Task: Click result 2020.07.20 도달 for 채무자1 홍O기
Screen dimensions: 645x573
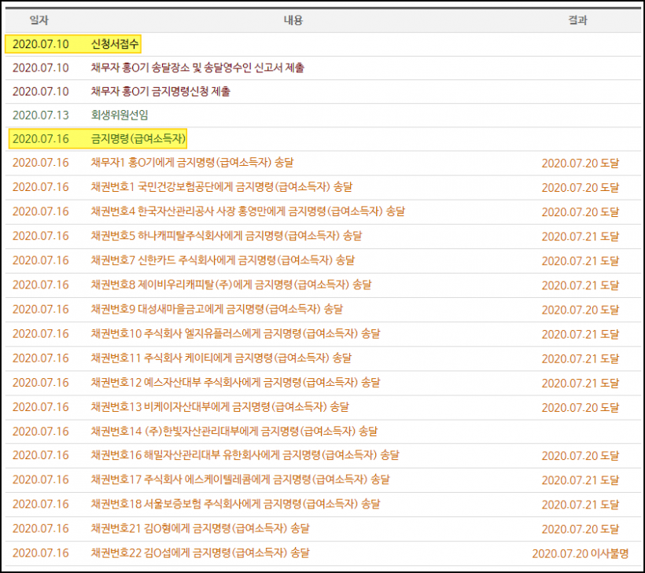Action: (x=580, y=163)
